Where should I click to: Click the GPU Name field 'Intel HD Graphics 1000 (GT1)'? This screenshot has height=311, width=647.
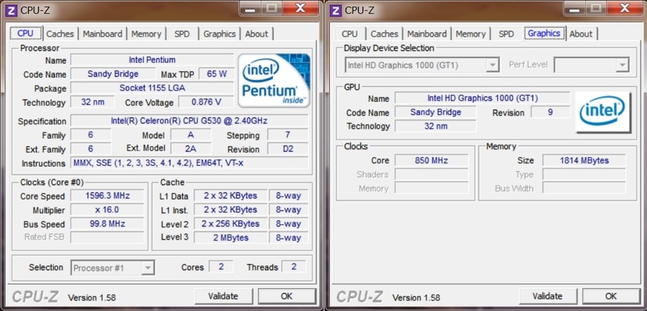(x=482, y=98)
